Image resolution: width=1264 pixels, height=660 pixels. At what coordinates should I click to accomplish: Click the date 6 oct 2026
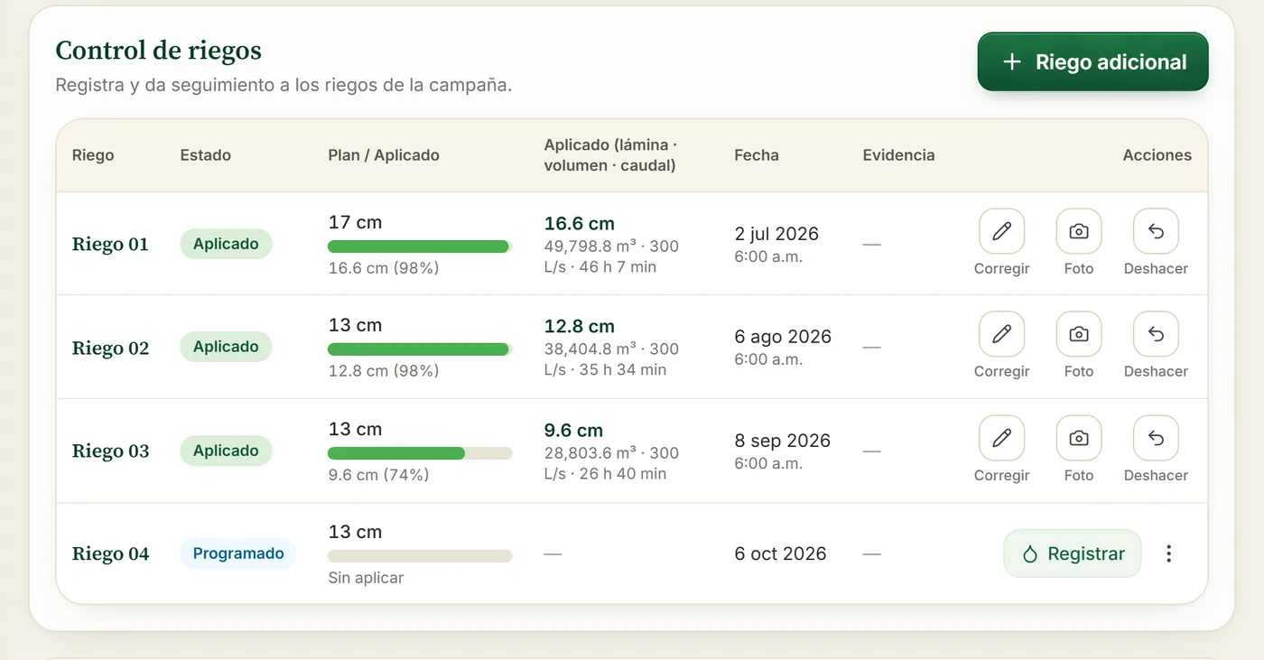click(780, 553)
